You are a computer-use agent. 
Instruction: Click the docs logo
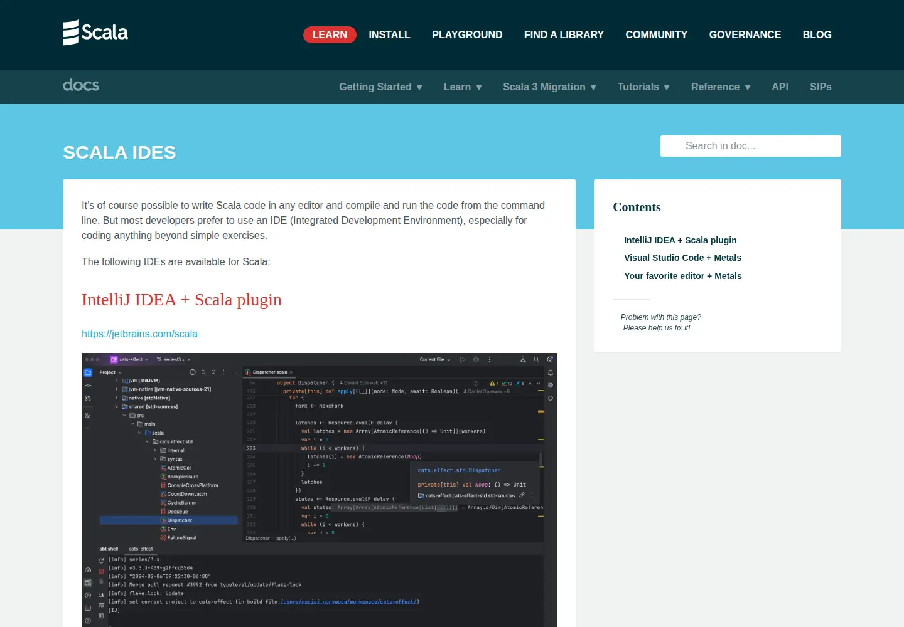(x=81, y=85)
